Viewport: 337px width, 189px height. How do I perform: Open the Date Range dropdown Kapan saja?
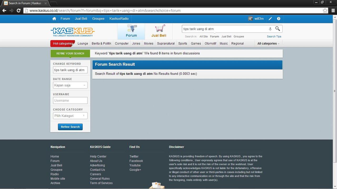click(70, 85)
